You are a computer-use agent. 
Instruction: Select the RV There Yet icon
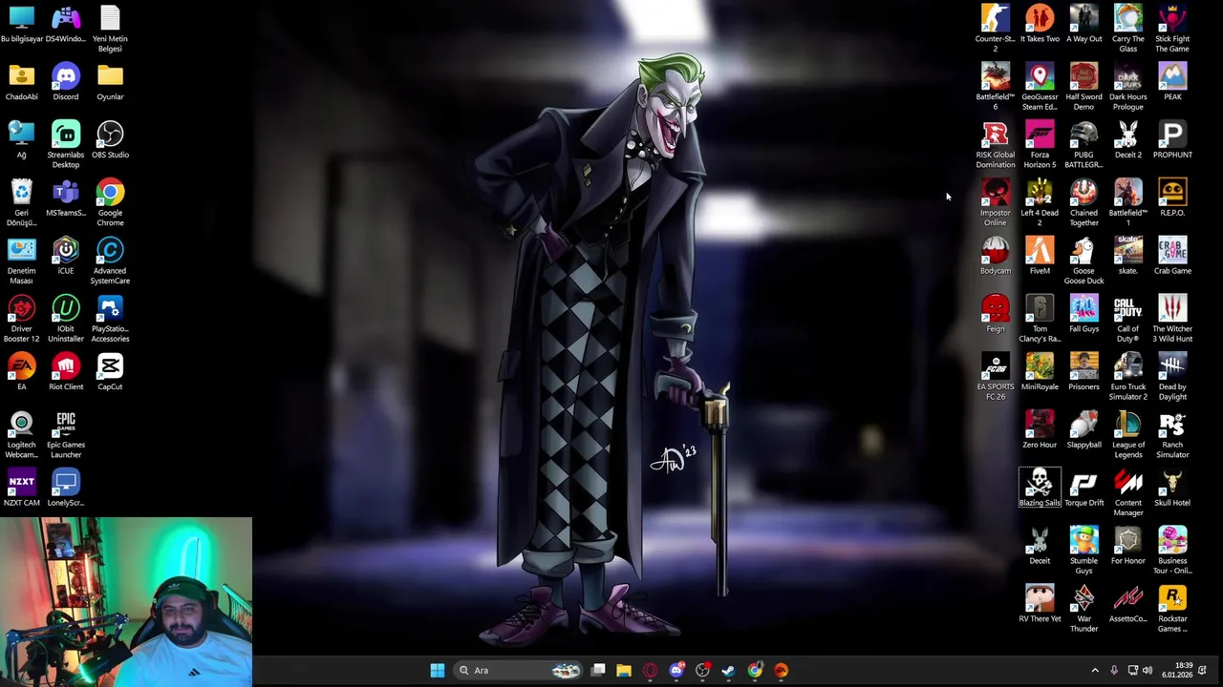coord(1040,603)
